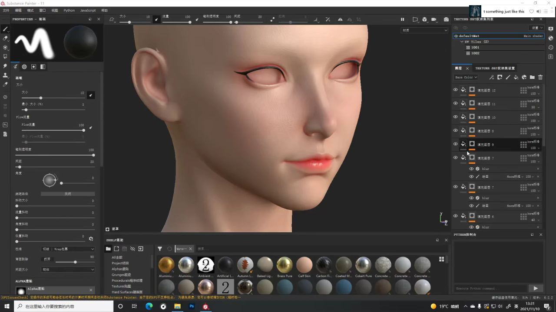Select the Smudge tool
556x312 pixels.
pyautogui.click(x=5, y=66)
